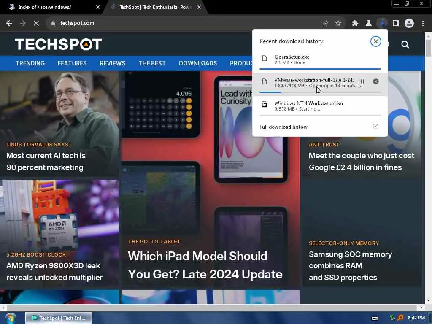
Task: Open the Which iPad Model article
Action: point(205,265)
